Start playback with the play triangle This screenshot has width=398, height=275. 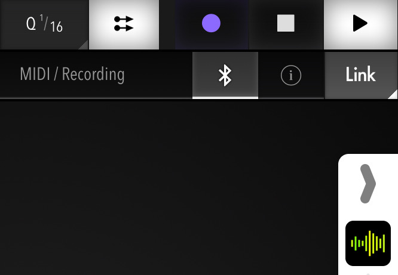pyautogui.click(x=361, y=24)
